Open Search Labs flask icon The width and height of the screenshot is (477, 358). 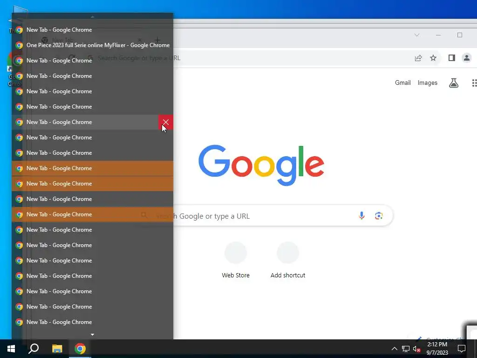click(454, 83)
